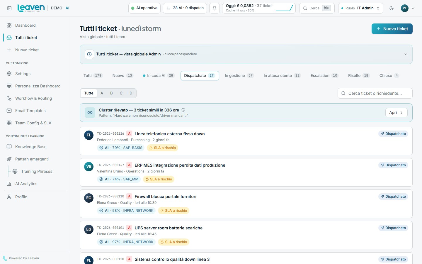Open Settings in the sidebar
Viewport: 422px width, 264px height.
tap(35, 74)
